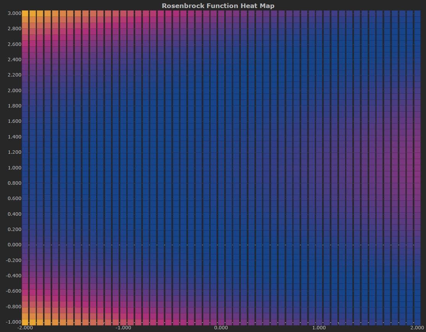Click the "Rosenbrock Function Heat Map" chart title
Image resolution: width=426 pixels, height=332 pixels.
click(218, 6)
